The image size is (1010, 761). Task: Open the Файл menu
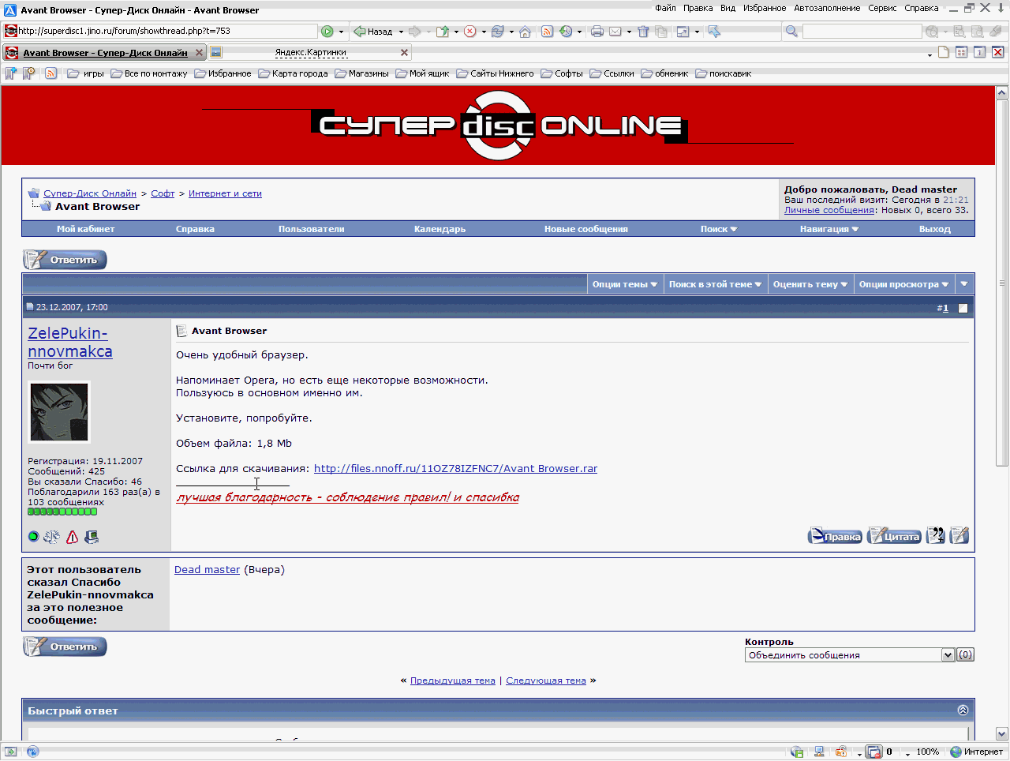click(x=665, y=8)
